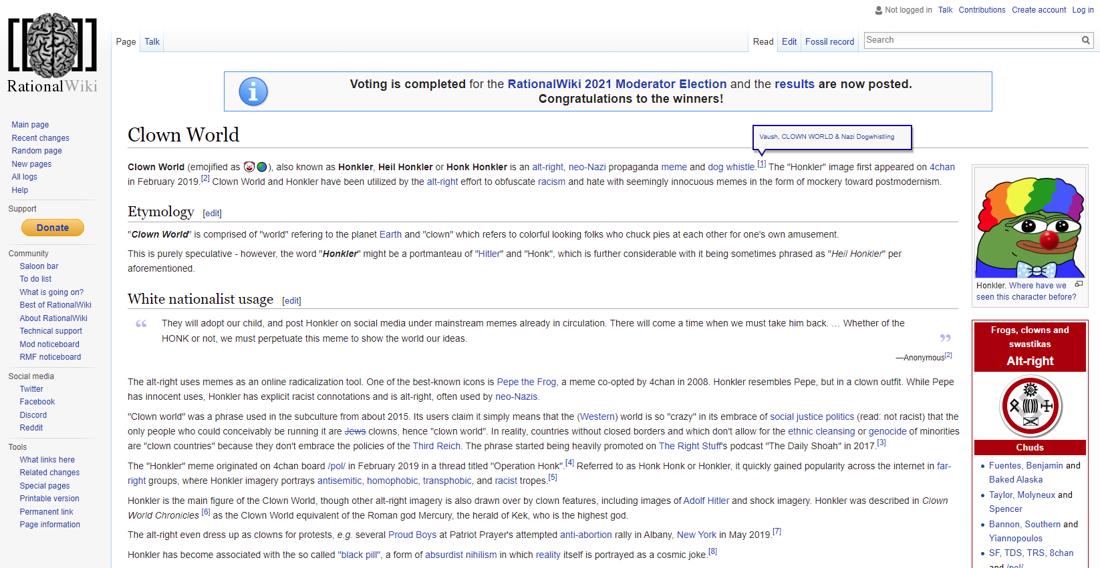This screenshot has width=1100, height=568.
Task: Open Where have we seen this character caption link
Action: (x=1026, y=291)
